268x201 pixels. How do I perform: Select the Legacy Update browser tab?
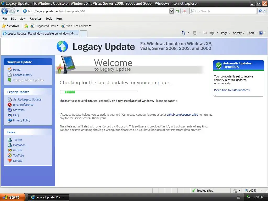pyautogui.click(x=41, y=33)
